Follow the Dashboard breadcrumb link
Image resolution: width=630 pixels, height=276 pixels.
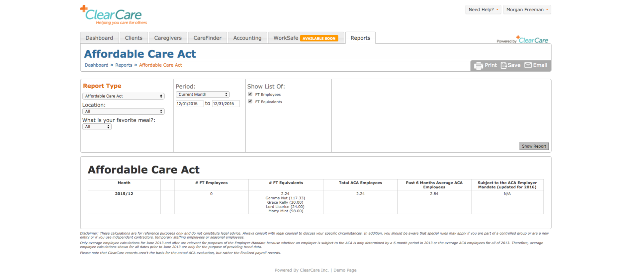coord(96,65)
